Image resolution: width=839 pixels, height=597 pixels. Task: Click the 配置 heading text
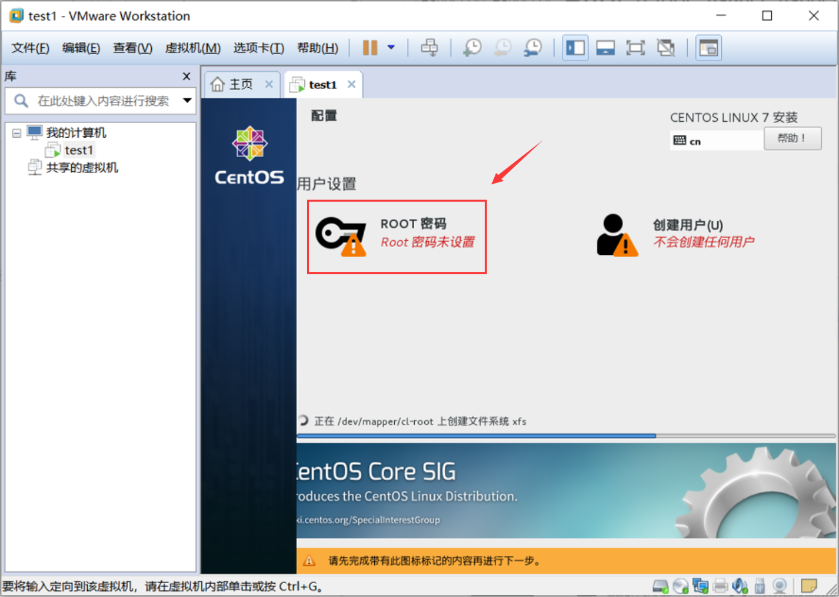tap(324, 115)
